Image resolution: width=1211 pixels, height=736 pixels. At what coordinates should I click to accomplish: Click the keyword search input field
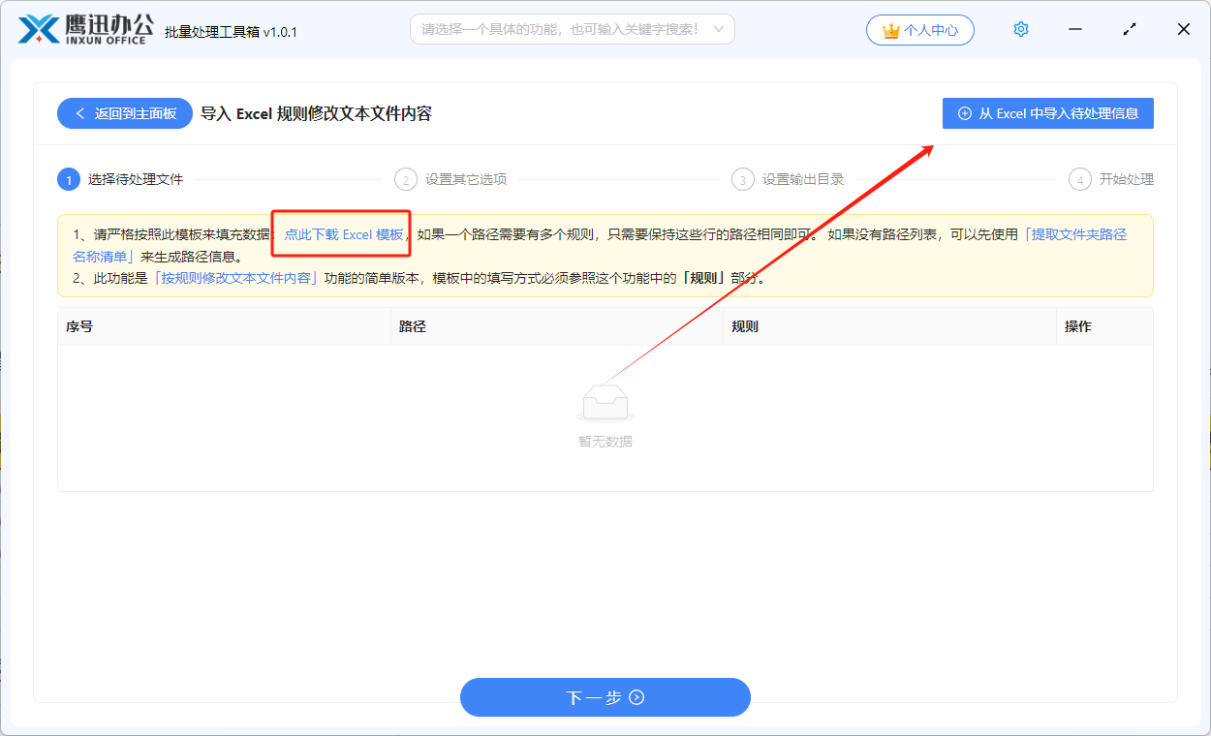coord(562,29)
